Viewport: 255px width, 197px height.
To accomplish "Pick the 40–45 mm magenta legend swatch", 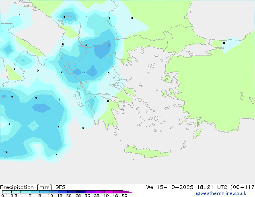I will [109, 192].
